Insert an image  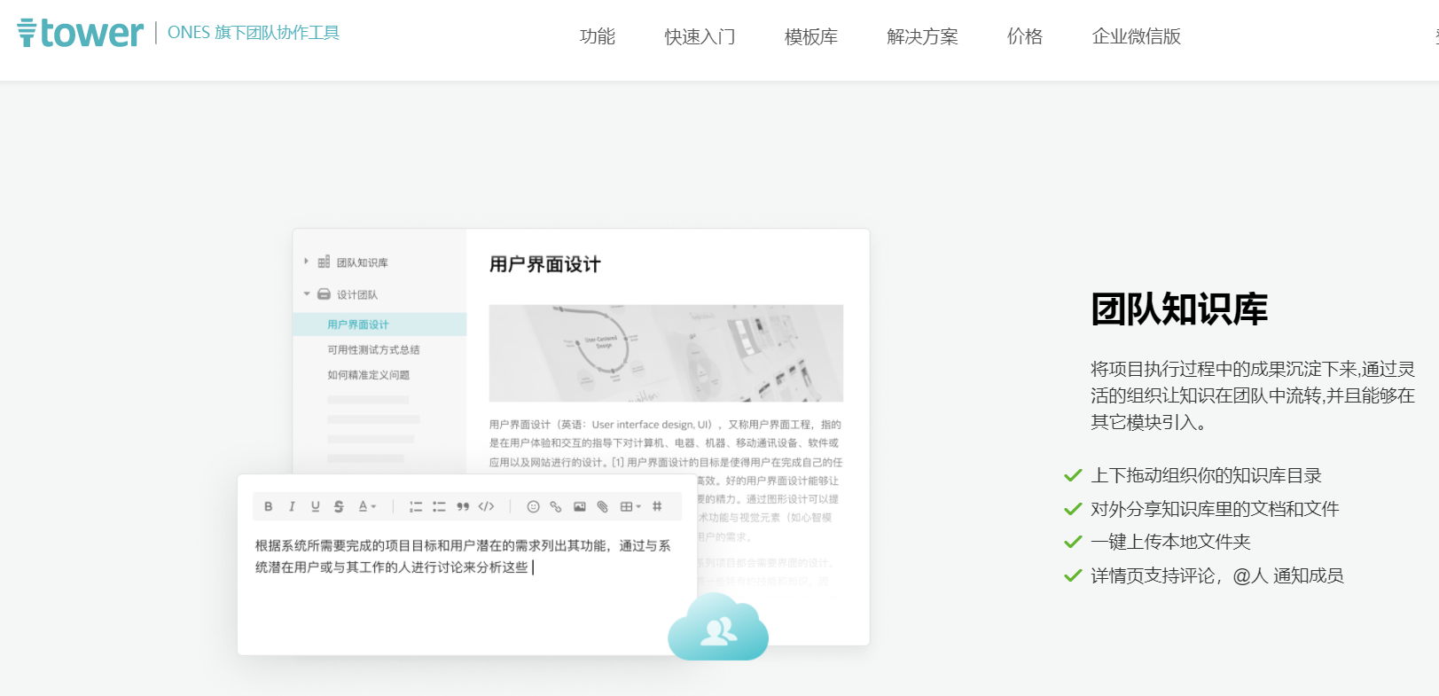click(x=579, y=506)
